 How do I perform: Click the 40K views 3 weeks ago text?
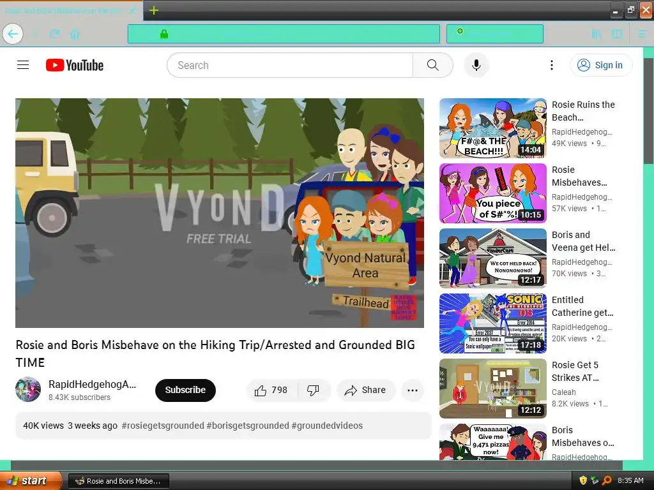tap(70, 426)
